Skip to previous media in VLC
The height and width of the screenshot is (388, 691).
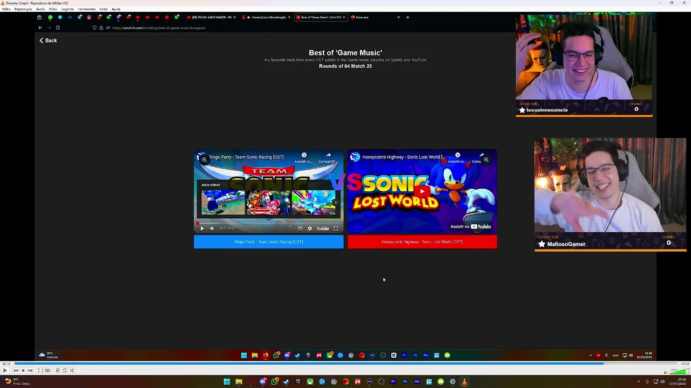(x=16, y=370)
